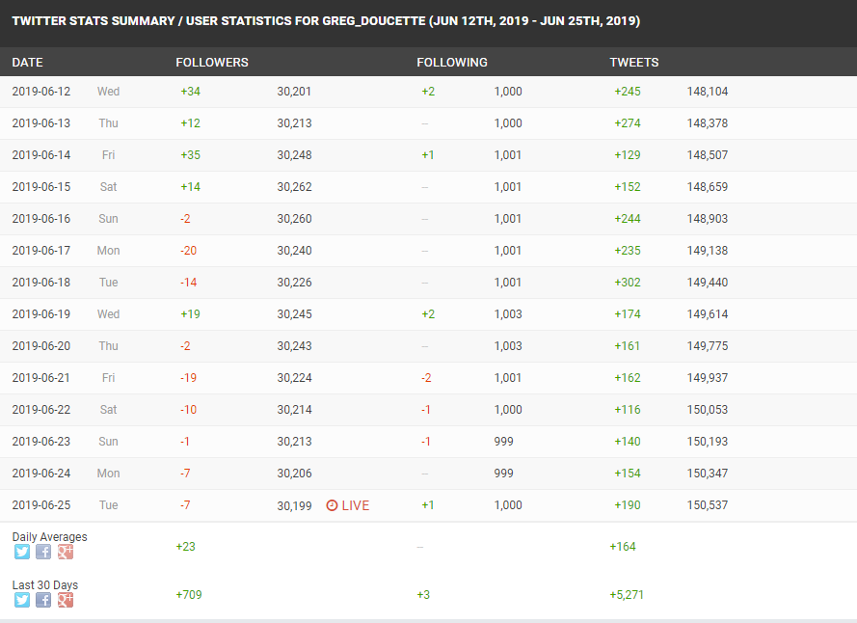Select the date 2019-06-21
857x623 pixels.
tap(41, 377)
